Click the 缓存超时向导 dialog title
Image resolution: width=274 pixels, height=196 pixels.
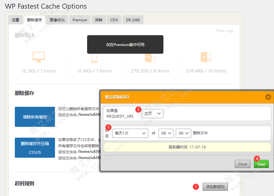coord(117,97)
